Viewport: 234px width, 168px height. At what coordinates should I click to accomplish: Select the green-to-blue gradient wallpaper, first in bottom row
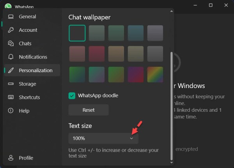coord(77,74)
